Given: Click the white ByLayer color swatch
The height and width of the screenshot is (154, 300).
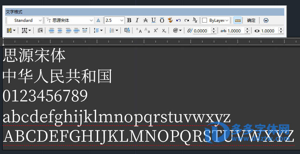Looking at the screenshot, I should [x=205, y=20].
